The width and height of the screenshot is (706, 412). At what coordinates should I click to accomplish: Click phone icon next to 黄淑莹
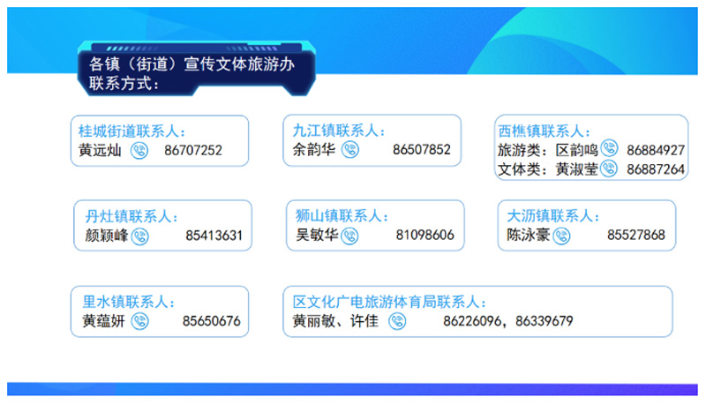(x=609, y=168)
